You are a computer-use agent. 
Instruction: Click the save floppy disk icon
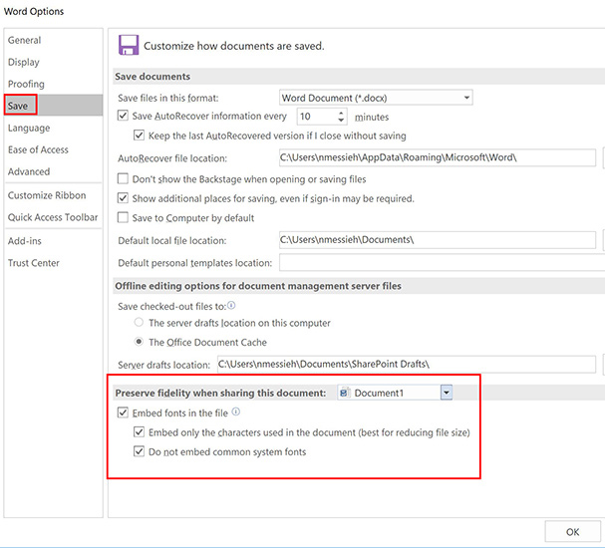point(128,45)
